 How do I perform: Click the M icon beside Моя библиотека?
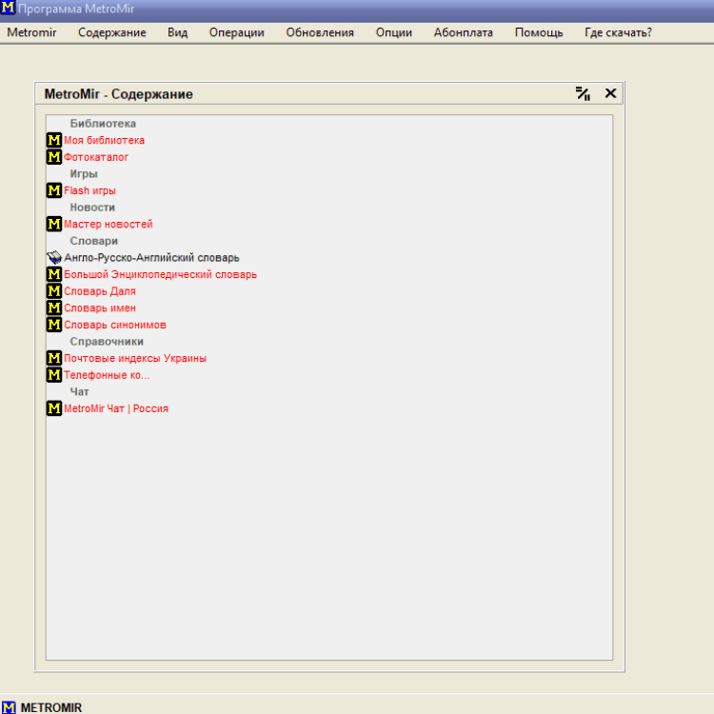[x=54, y=140]
